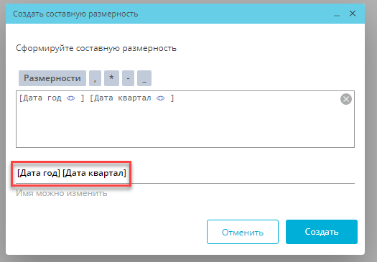Click the dialog title bar text
377x262 pixels.
click(x=75, y=14)
